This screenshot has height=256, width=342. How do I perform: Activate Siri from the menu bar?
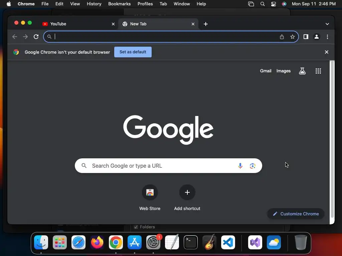click(284, 4)
